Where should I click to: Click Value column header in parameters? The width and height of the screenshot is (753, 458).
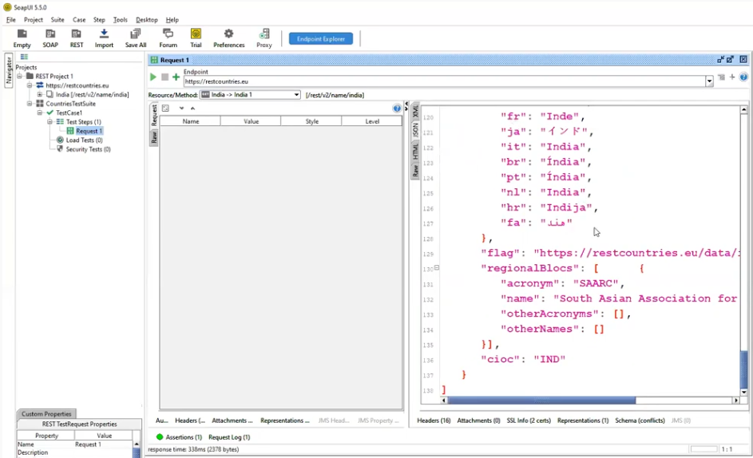click(x=251, y=121)
